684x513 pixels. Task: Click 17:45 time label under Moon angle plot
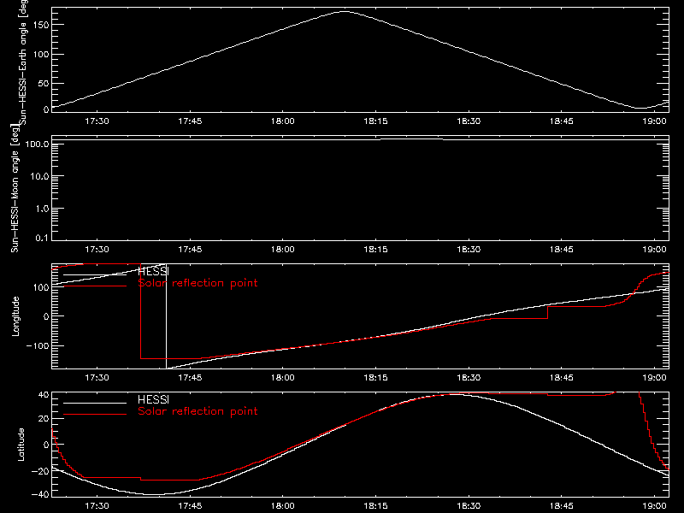point(190,249)
